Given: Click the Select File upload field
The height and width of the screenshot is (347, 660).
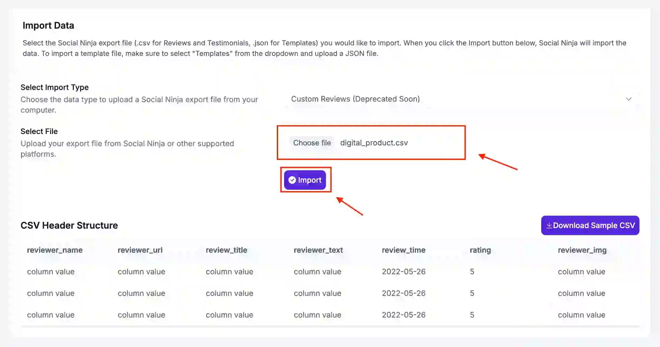Looking at the screenshot, I should (x=371, y=143).
